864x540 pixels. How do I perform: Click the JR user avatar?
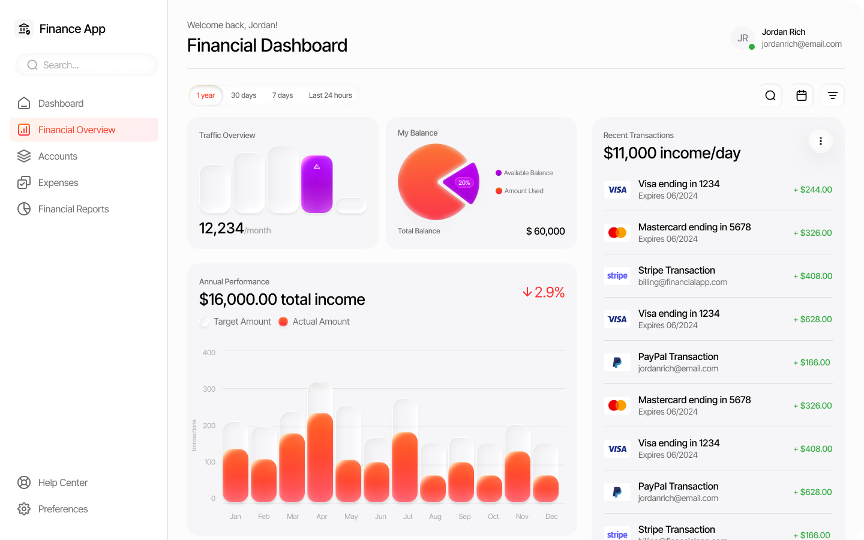click(x=743, y=38)
